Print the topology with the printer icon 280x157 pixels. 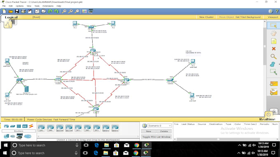pos(23,12)
